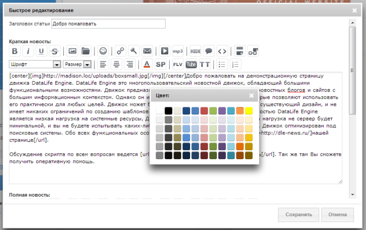Insert a page break icon

tap(240, 51)
